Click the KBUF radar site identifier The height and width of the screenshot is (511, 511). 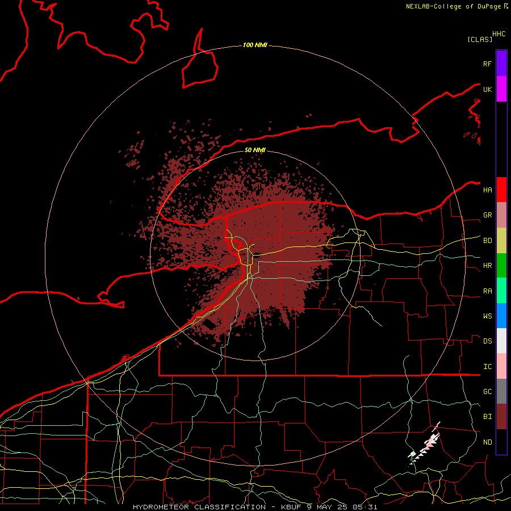(x=290, y=507)
